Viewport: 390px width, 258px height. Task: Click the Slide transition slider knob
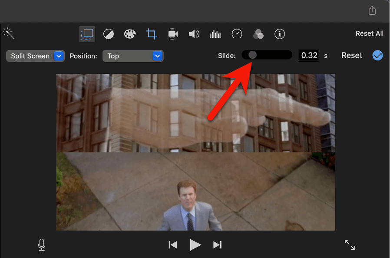pyautogui.click(x=252, y=55)
